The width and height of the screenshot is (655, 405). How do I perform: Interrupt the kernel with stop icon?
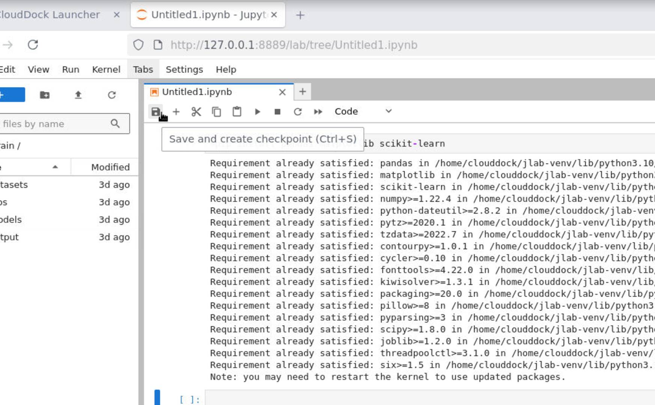pos(277,112)
